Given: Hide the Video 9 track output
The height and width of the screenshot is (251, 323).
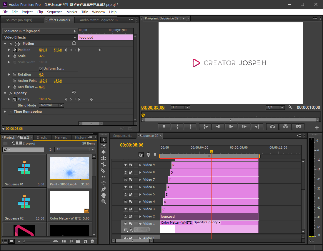Looking at the screenshot, I should pos(125,165).
